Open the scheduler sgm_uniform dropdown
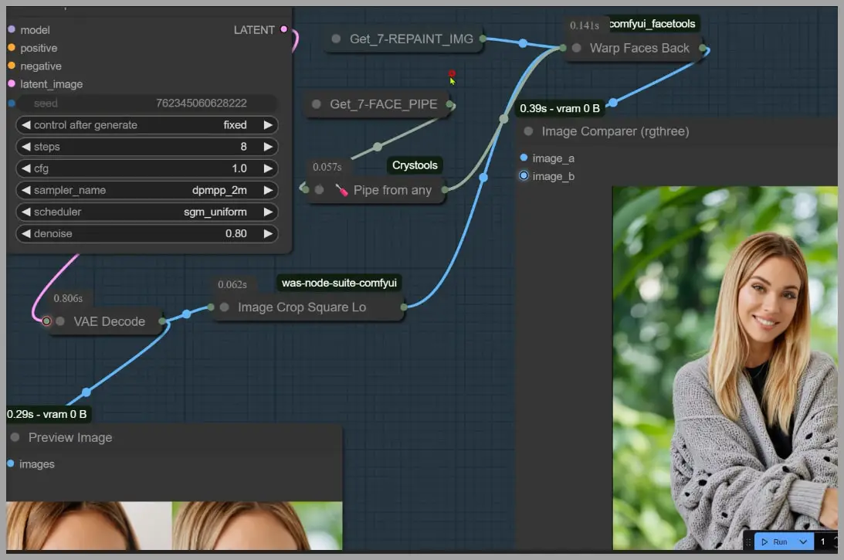Viewport: 844px width, 560px height. click(147, 212)
